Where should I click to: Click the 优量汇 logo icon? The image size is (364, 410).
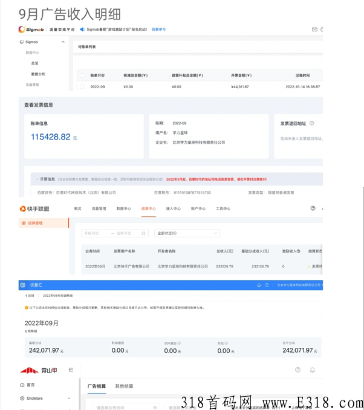pos(23,285)
